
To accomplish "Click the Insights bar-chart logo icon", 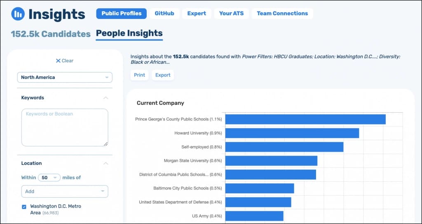I will click(x=18, y=14).
